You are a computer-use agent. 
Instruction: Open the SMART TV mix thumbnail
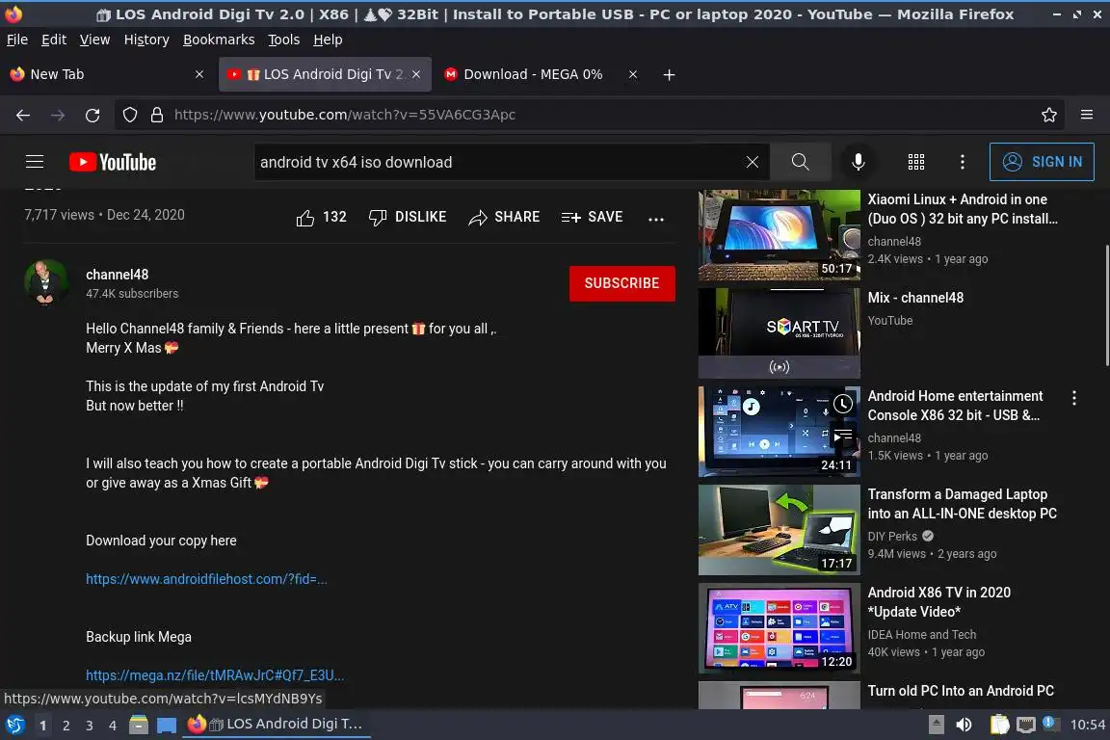click(779, 332)
